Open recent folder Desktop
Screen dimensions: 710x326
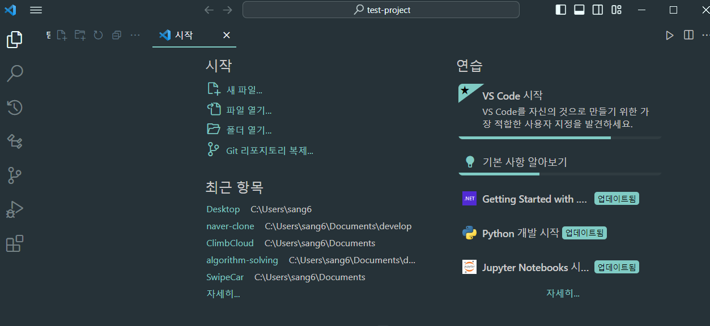[223, 209]
